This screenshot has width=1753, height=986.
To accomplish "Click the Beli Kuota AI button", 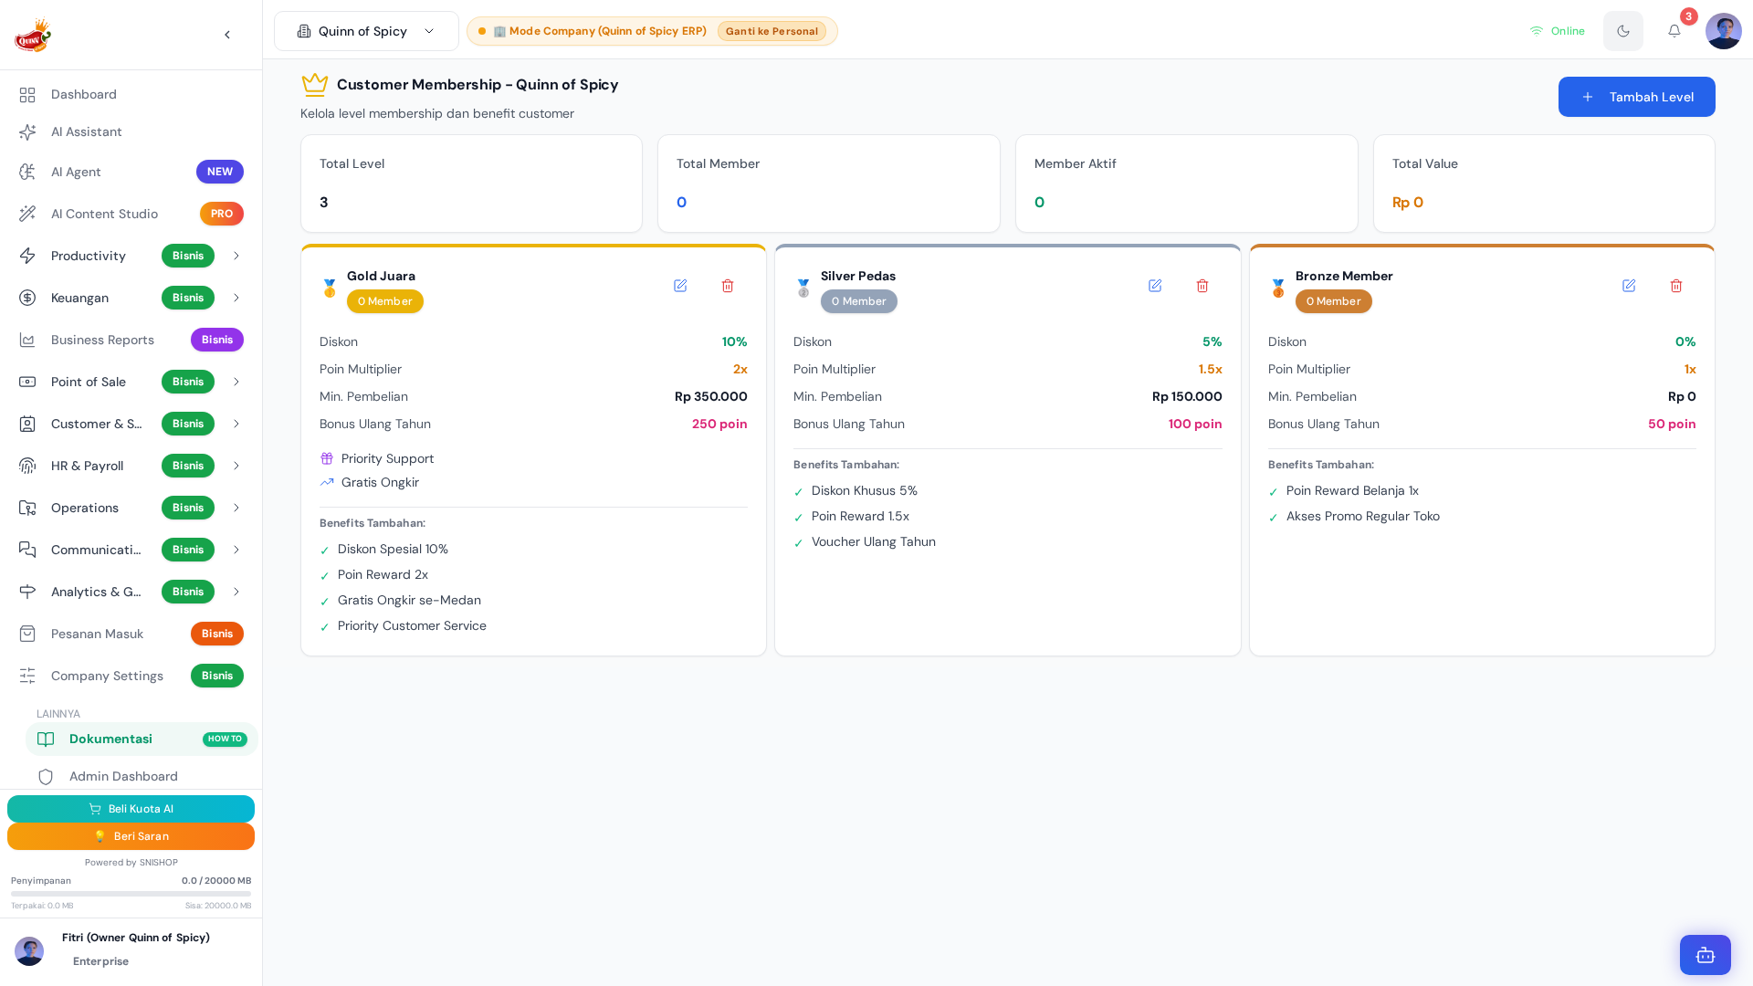I will click(x=131, y=809).
